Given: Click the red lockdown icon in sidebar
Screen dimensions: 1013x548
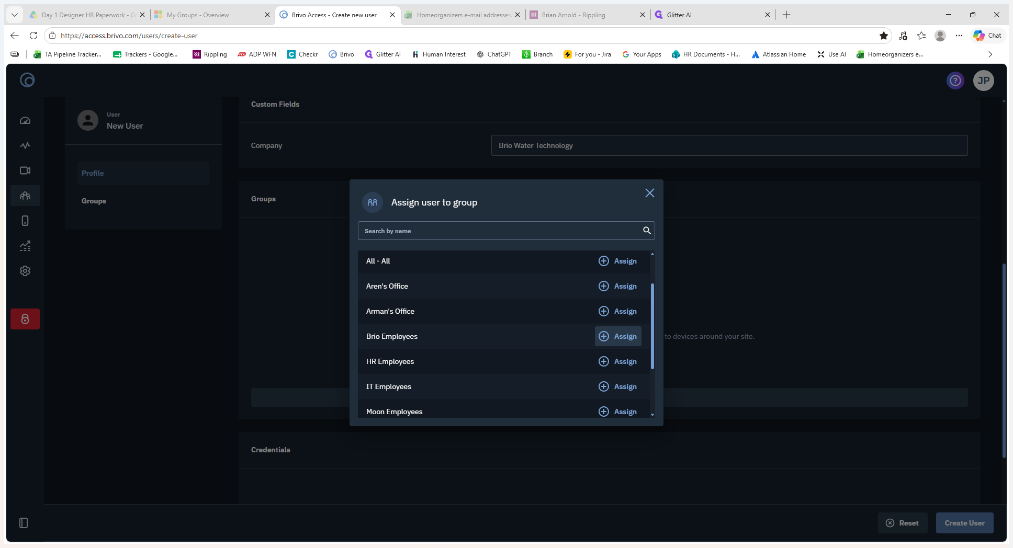Looking at the screenshot, I should 25,319.
